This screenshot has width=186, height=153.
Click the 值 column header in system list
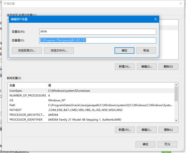pos(110,85)
